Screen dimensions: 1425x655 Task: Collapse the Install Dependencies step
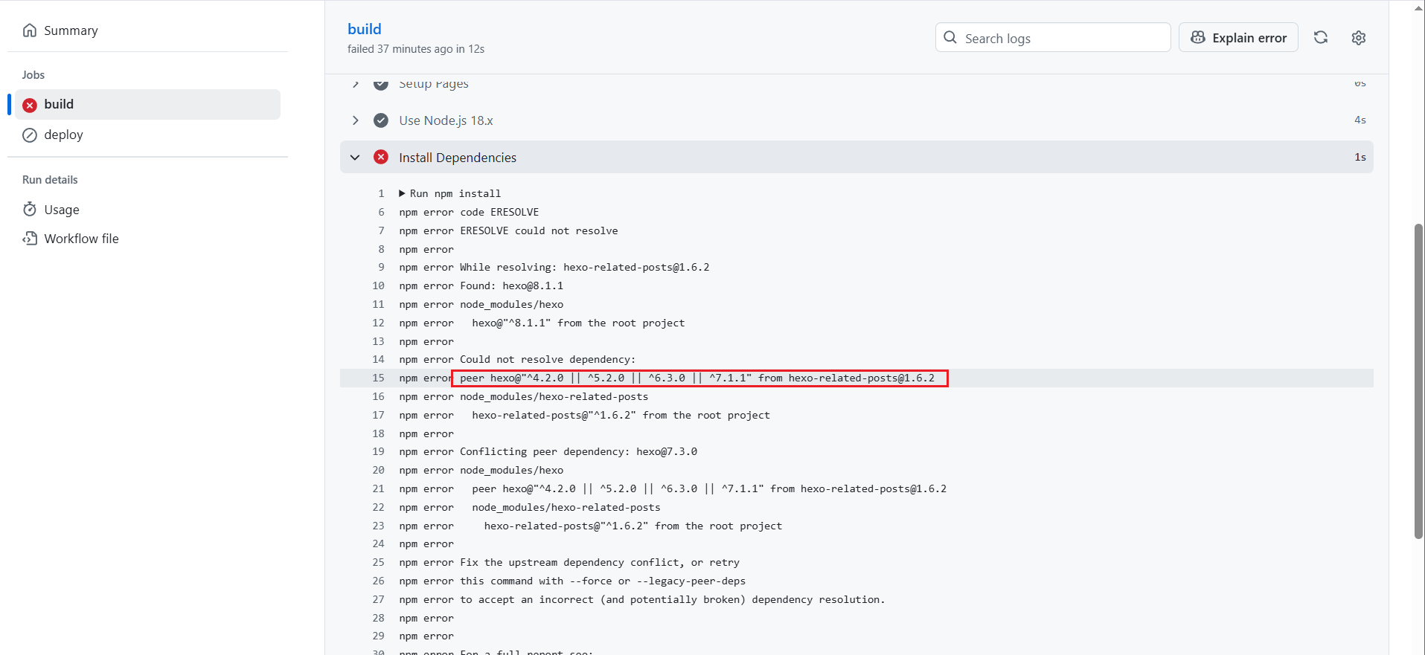pyautogui.click(x=355, y=157)
